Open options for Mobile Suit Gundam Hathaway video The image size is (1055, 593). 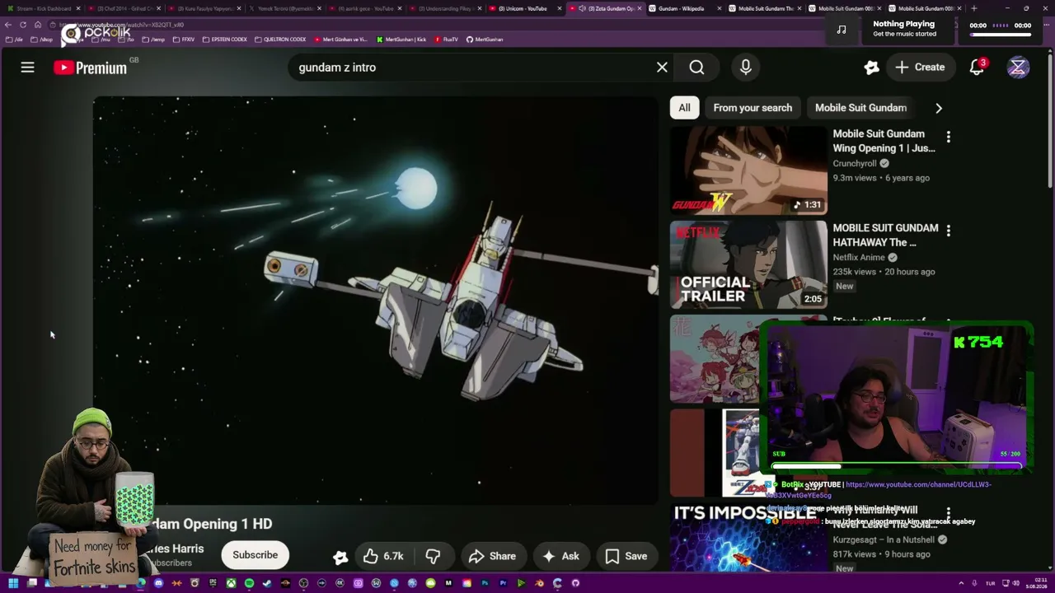click(x=948, y=231)
